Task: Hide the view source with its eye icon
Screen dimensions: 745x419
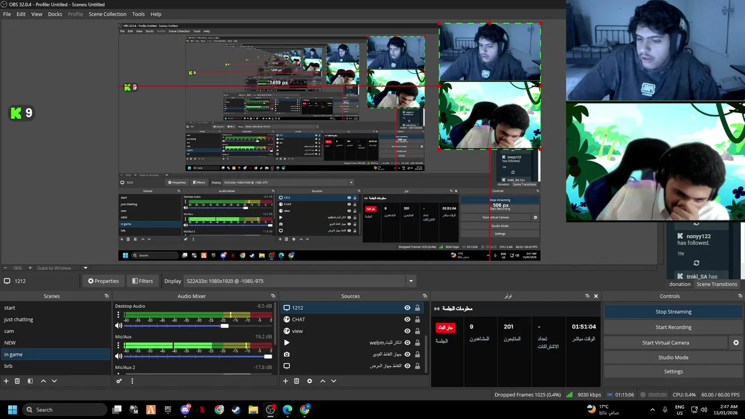Action: click(407, 331)
